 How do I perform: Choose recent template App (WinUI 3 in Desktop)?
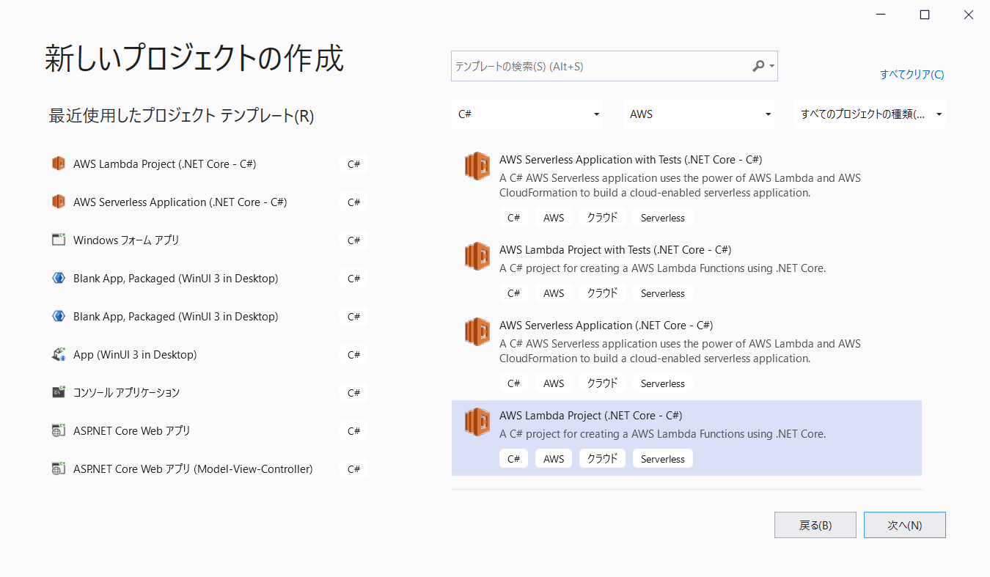(x=209, y=354)
